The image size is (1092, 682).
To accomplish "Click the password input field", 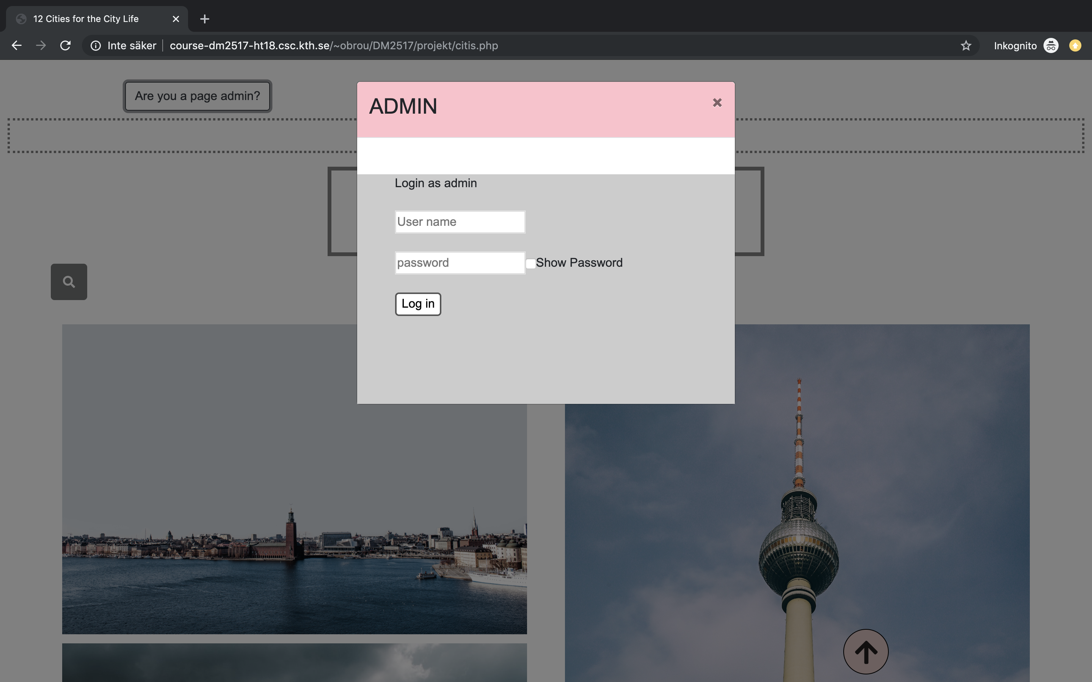I will [460, 263].
